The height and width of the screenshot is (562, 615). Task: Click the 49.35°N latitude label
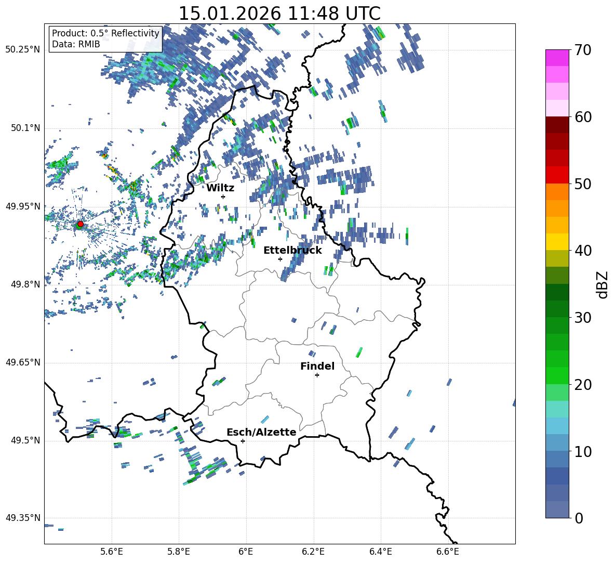click(23, 518)
